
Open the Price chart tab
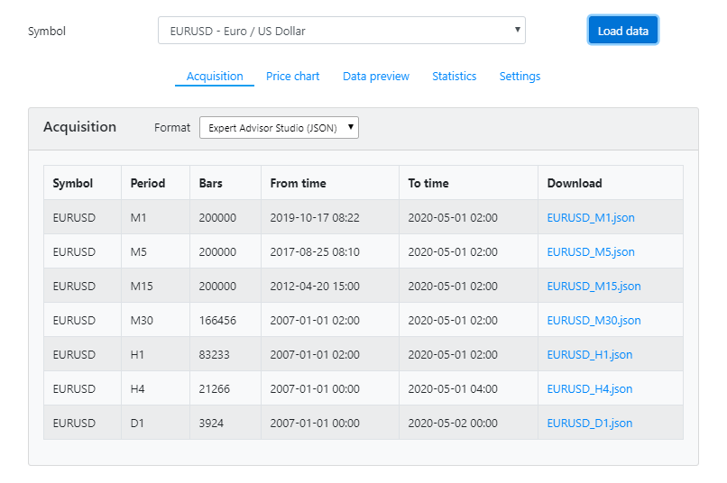coord(292,77)
